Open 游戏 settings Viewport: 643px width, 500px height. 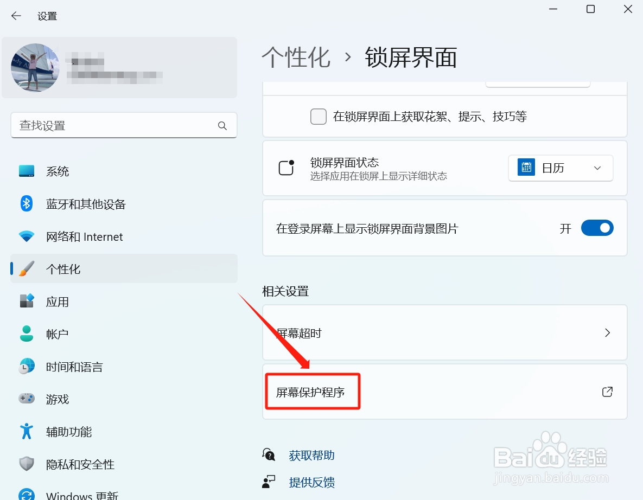[58, 399]
